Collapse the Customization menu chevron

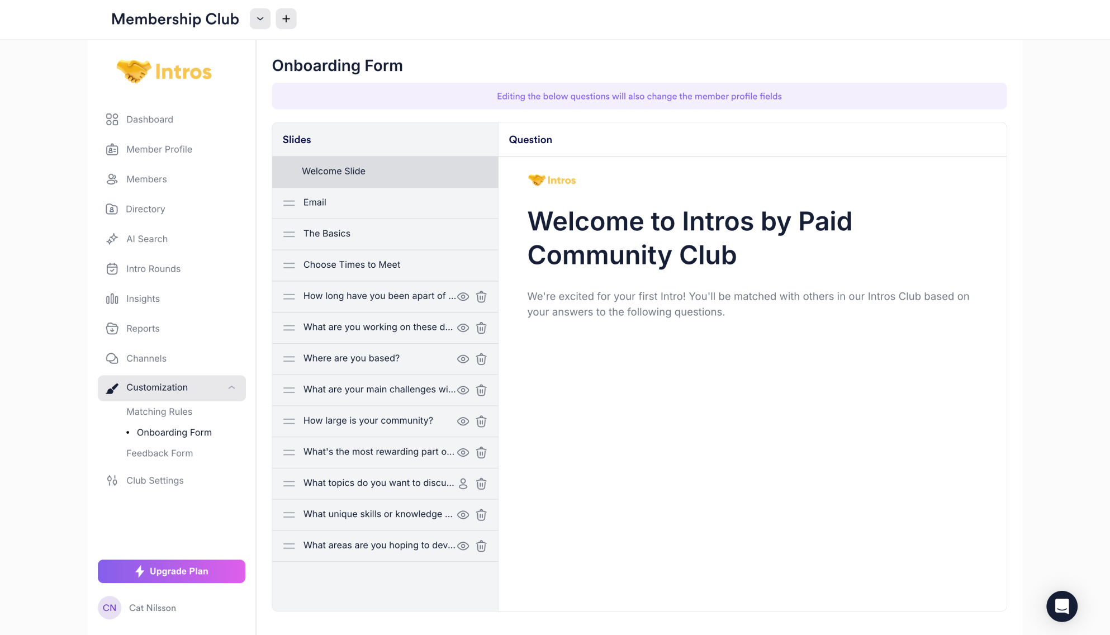click(231, 388)
